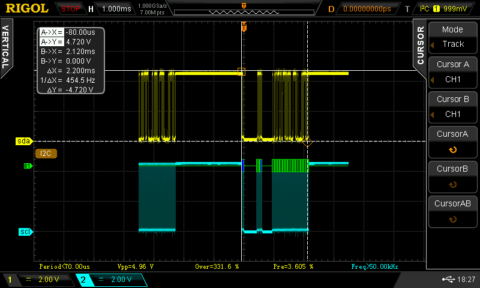Click the Freq>50.00kHz measurement
Screen dimensions: 480x288
tap(374, 266)
